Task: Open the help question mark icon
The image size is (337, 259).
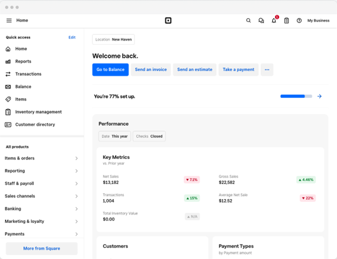Action: click(x=299, y=21)
